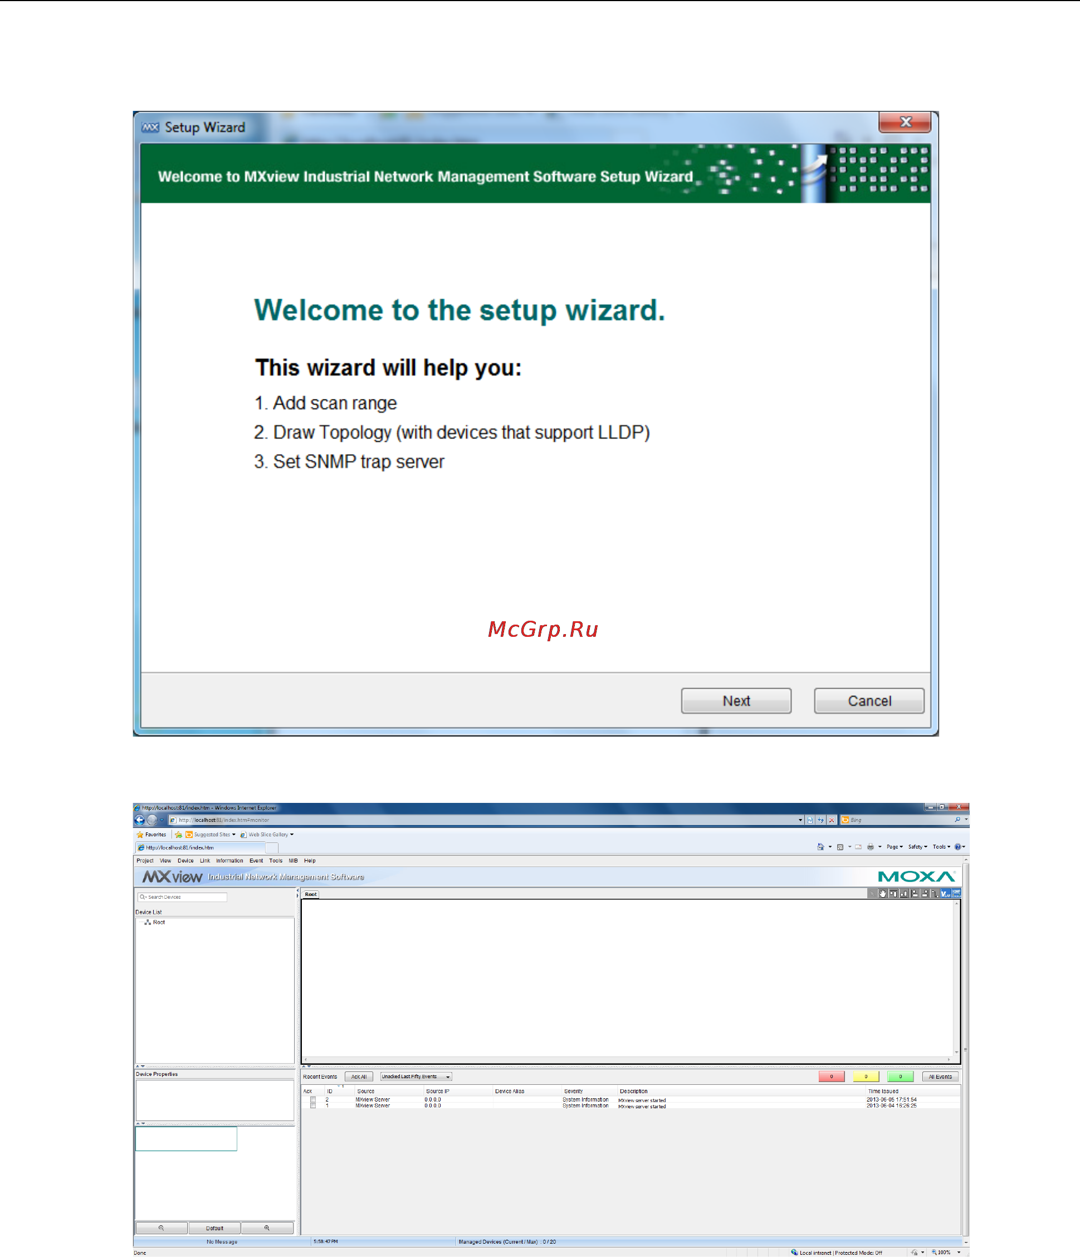This screenshot has width=1080, height=1257.
Task: Click the align bottom toolbar icon
Action: [x=904, y=894]
